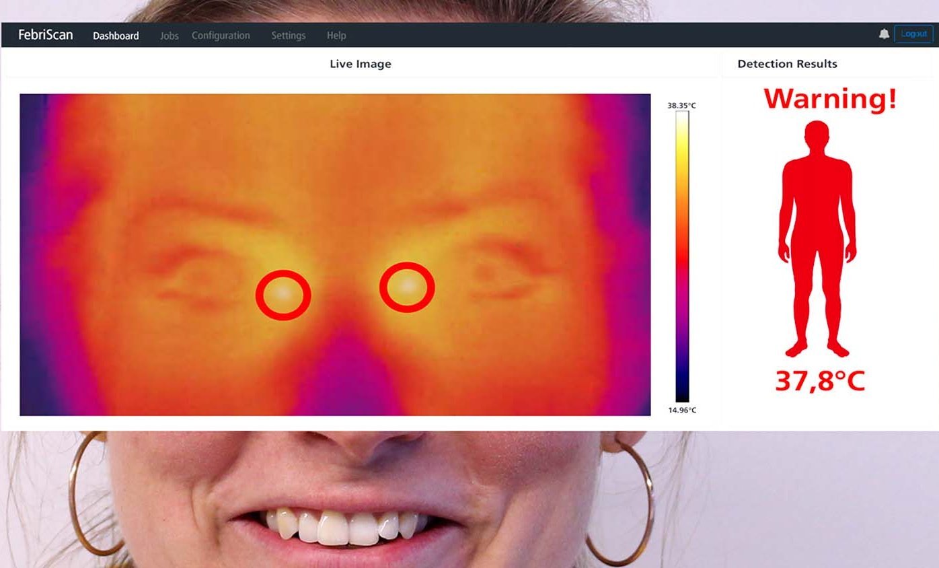Go to the Configuration page
The image size is (939, 568).
point(221,36)
